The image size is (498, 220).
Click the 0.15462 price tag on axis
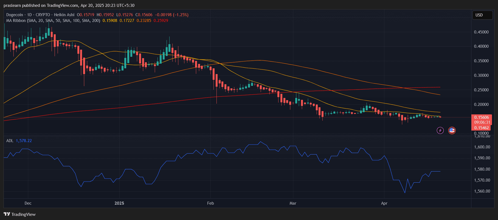(482, 128)
